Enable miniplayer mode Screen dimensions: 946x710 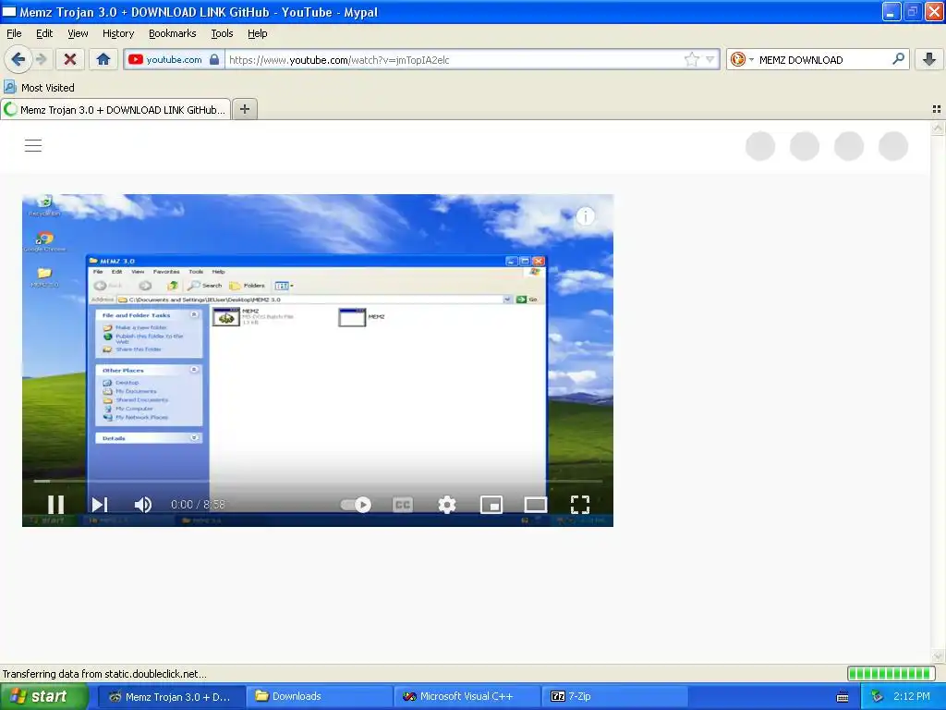491,504
